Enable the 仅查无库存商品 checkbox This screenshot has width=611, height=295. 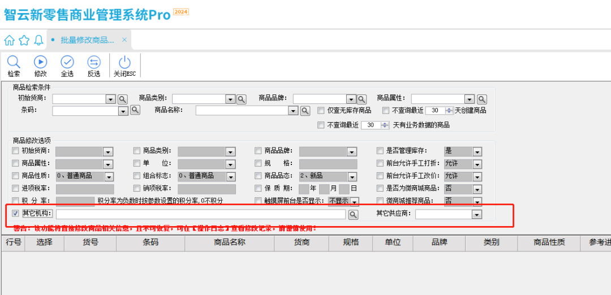coord(321,111)
